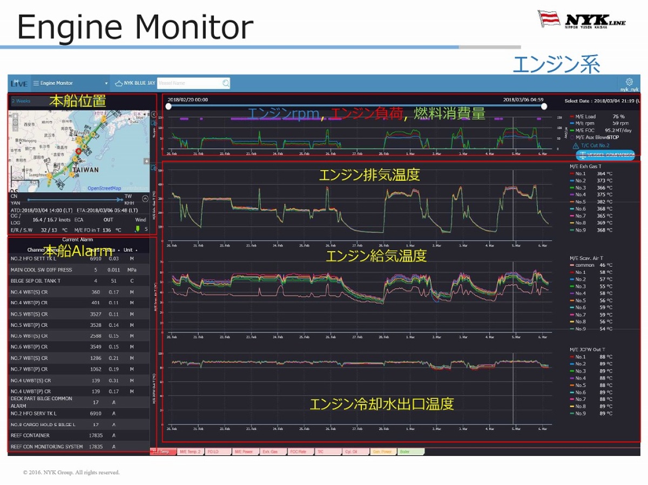This screenshot has height=485, width=648.
Task: Open the hamburger menu beside Engine Monitor
Action: (36, 83)
